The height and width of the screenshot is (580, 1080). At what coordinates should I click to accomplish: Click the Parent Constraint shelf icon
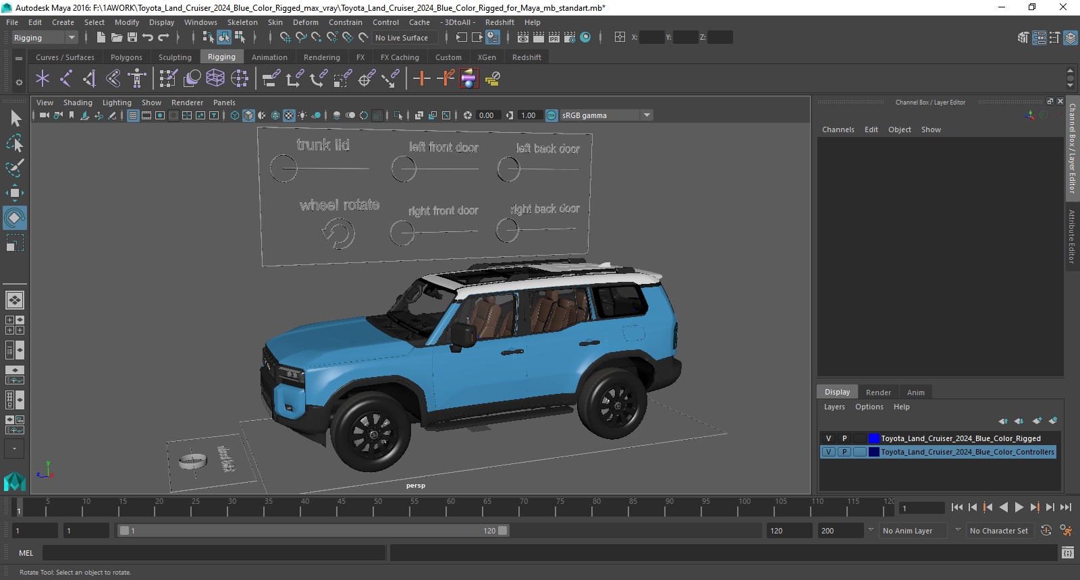coord(271,79)
